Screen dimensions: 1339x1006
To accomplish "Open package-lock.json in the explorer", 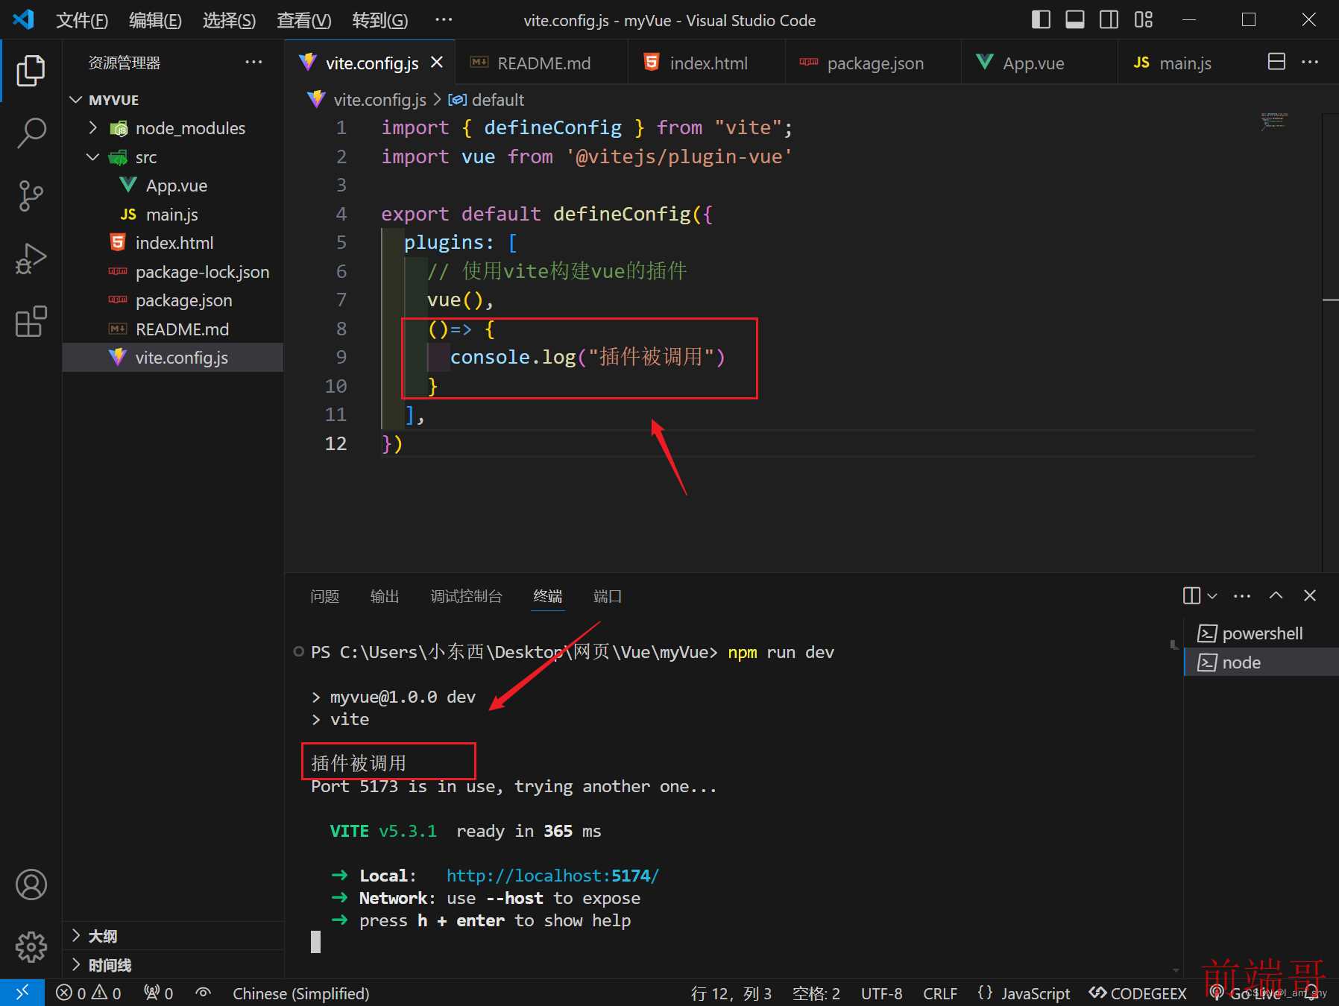I will (173, 272).
